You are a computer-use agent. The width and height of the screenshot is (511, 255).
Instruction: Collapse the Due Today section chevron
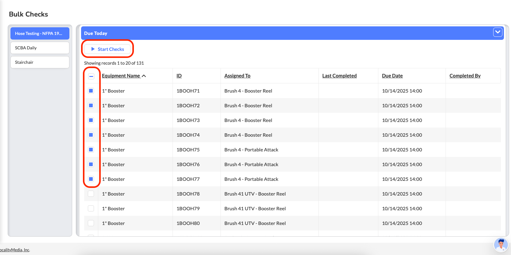tap(497, 32)
